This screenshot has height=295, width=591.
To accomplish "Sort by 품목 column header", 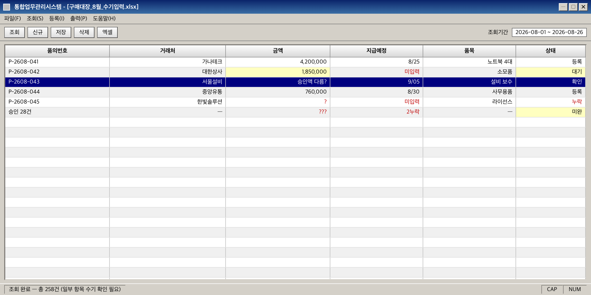I will pyautogui.click(x=469, y=51).
